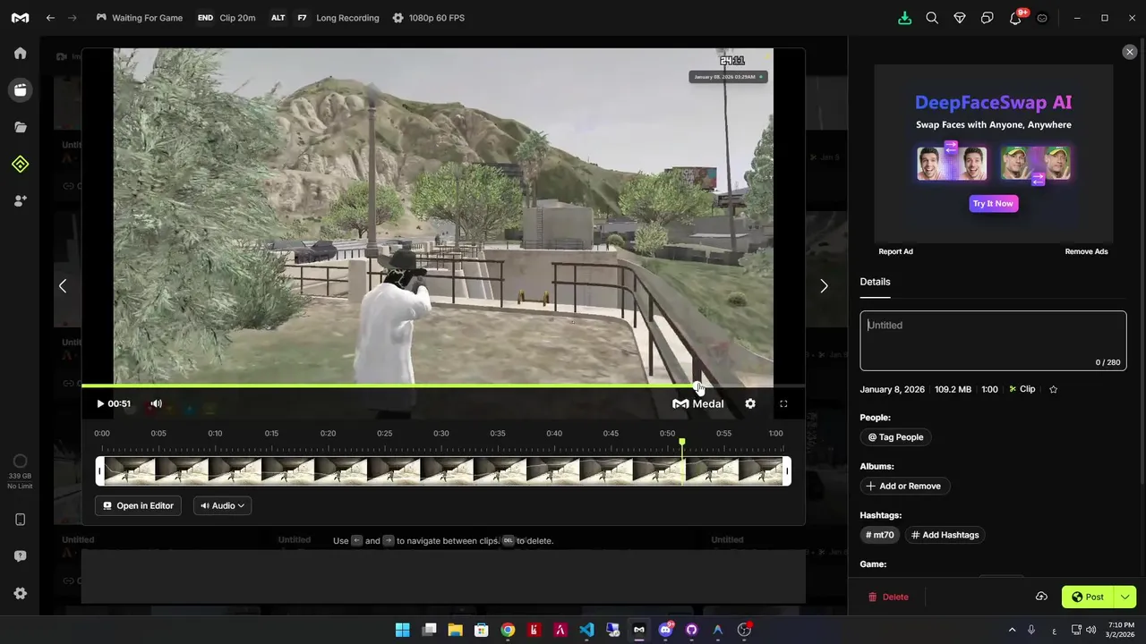This screenshot has width=1146, height=644.
Task: Open the clips library icon in sidebar
Action: click(20, 89)
